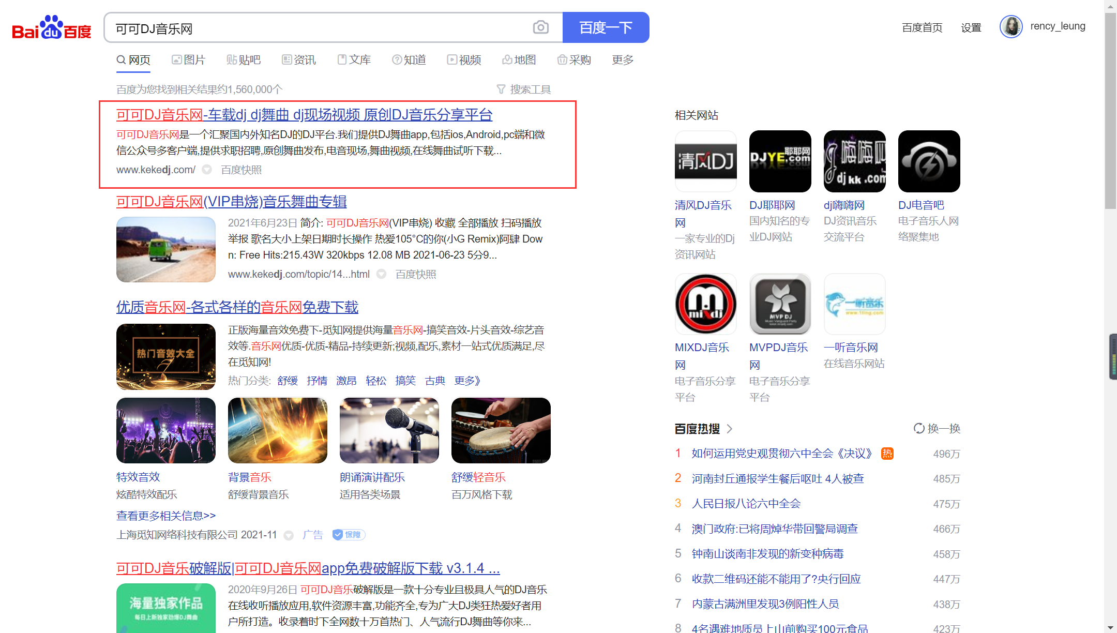Select 激昂 category link
Viewport: 1117px width, 633px height.
[x=346, y=381]
